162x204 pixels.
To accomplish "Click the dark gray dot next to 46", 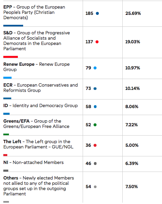I will [x=95, y=163].
